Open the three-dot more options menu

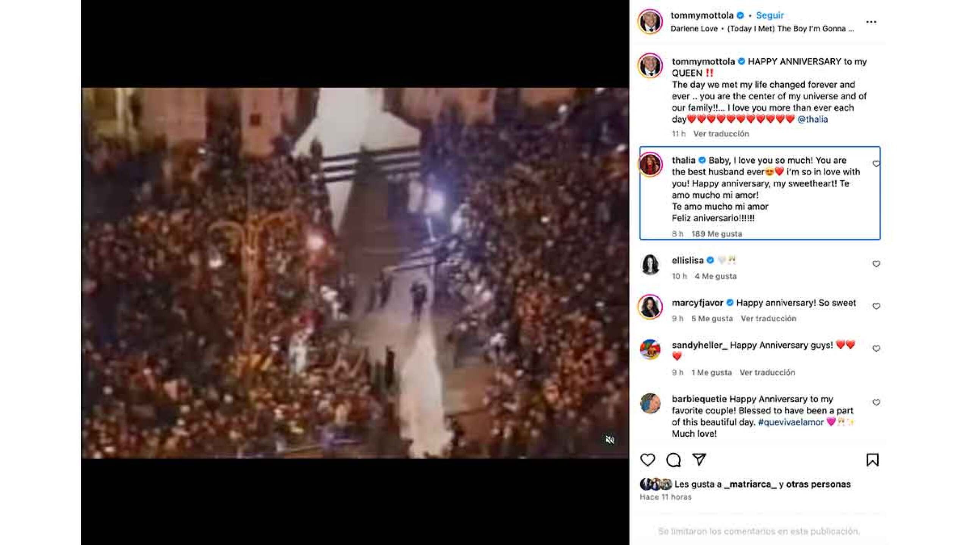[x=871, y=22]
